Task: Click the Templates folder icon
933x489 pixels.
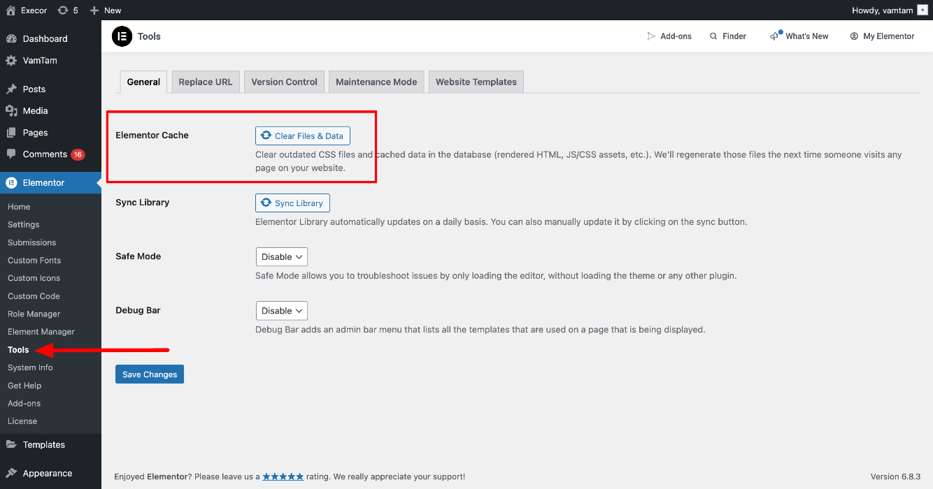Action: click(11, 444)
